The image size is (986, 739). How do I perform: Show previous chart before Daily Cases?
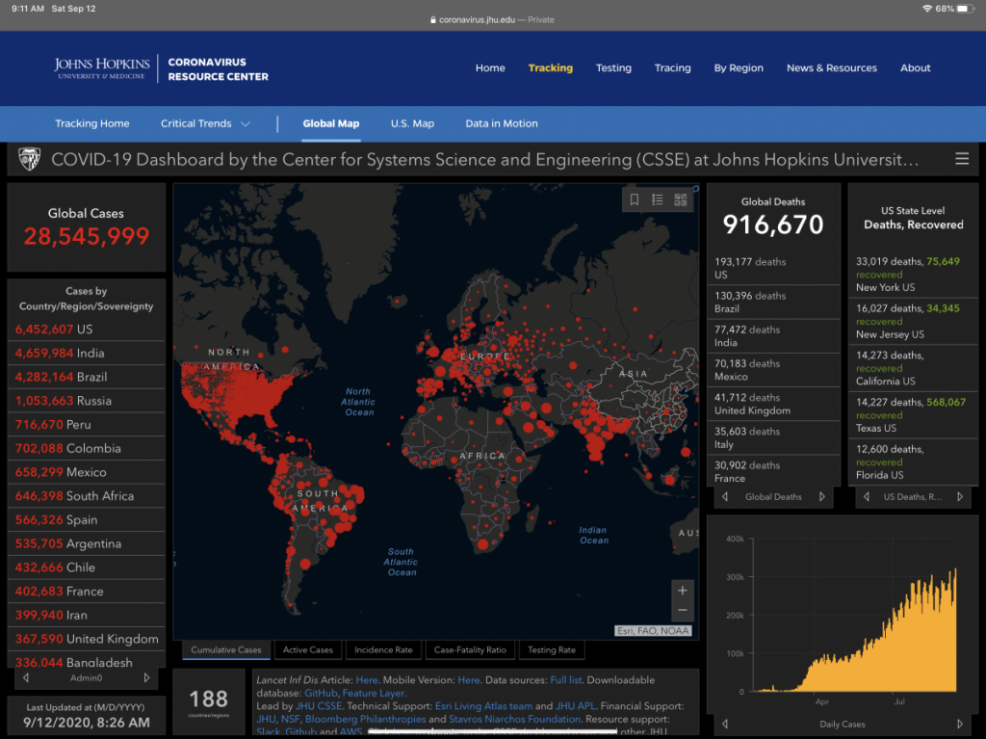click(x=725, y=724)
